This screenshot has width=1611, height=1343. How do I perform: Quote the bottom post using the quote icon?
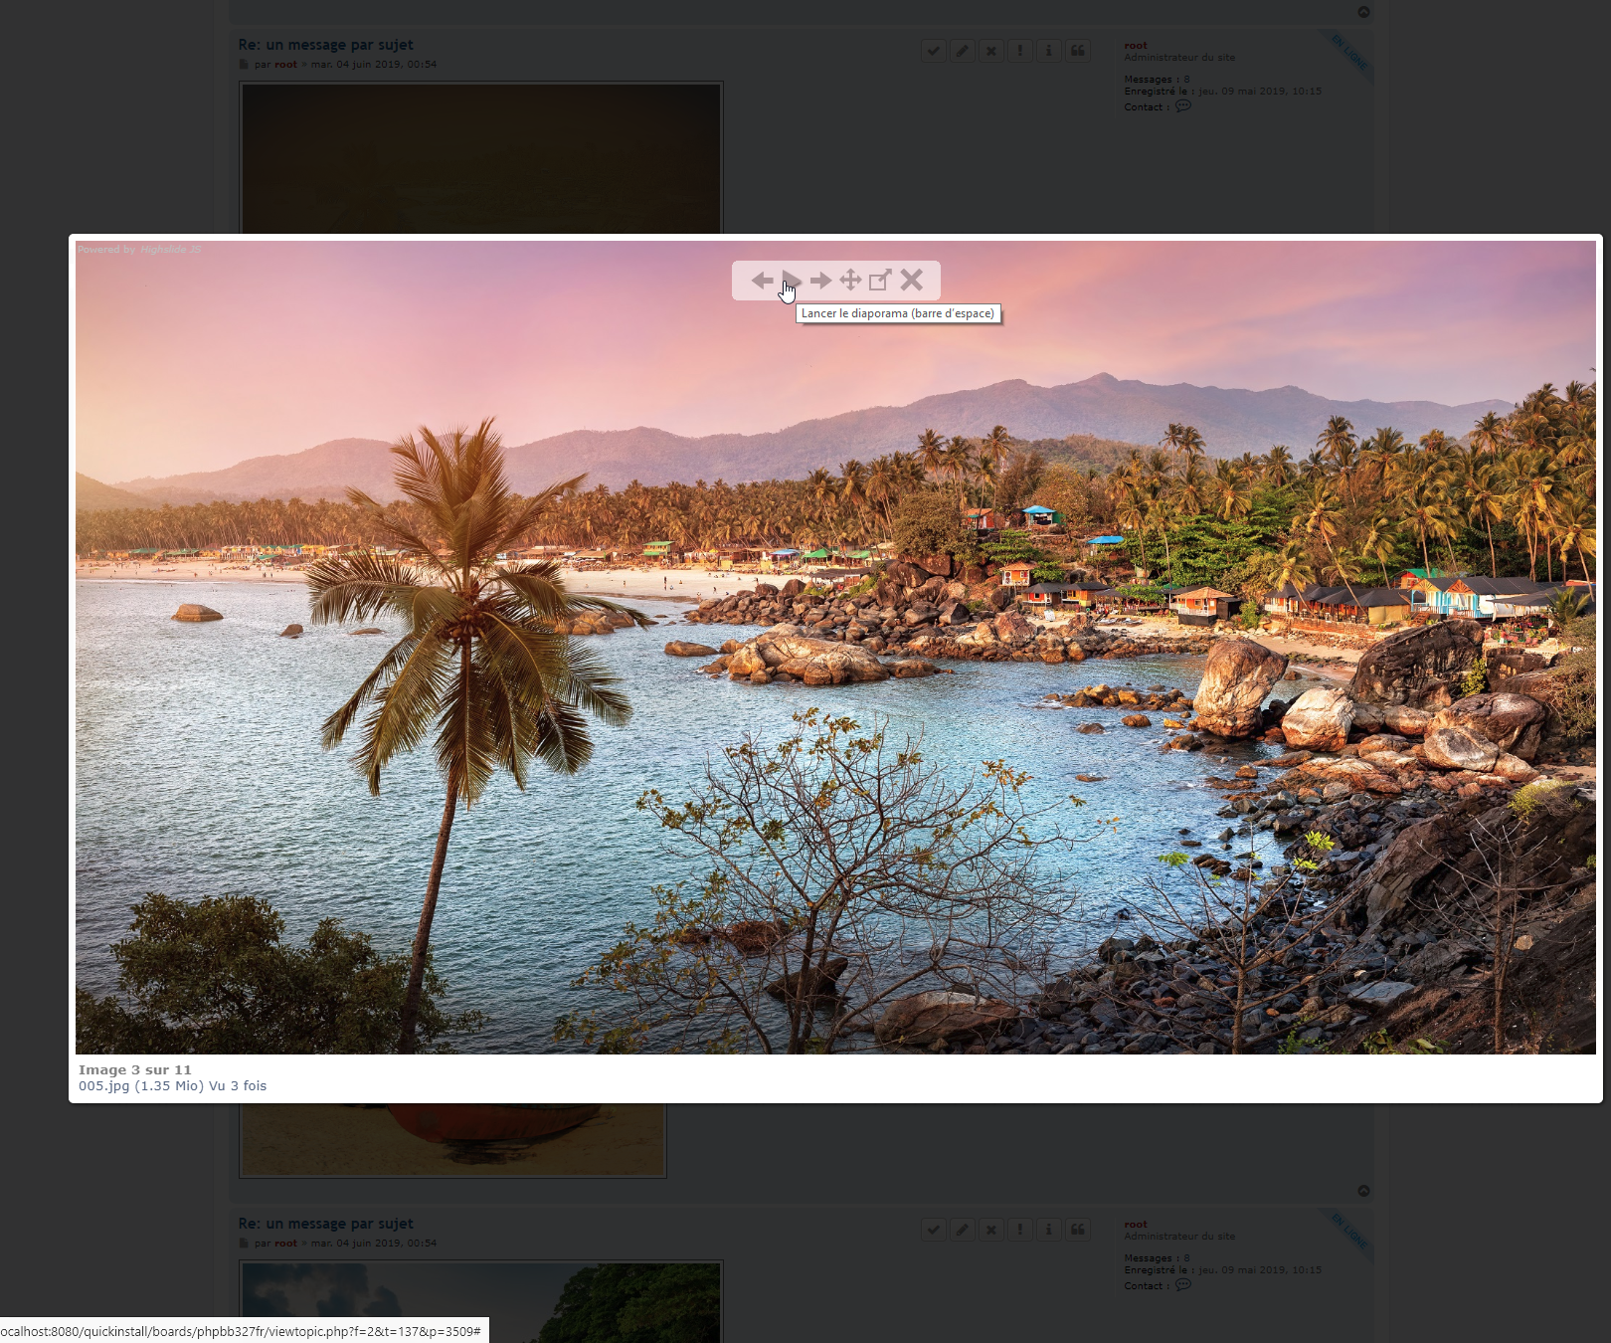[x=1078, y=1230]
